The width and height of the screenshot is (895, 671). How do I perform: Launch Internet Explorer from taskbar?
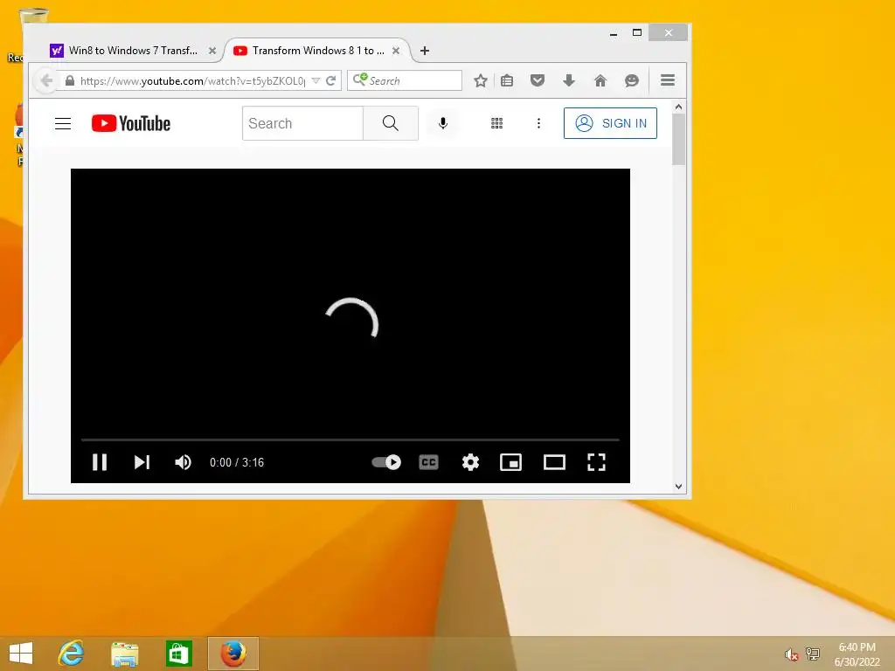(71, 654)
